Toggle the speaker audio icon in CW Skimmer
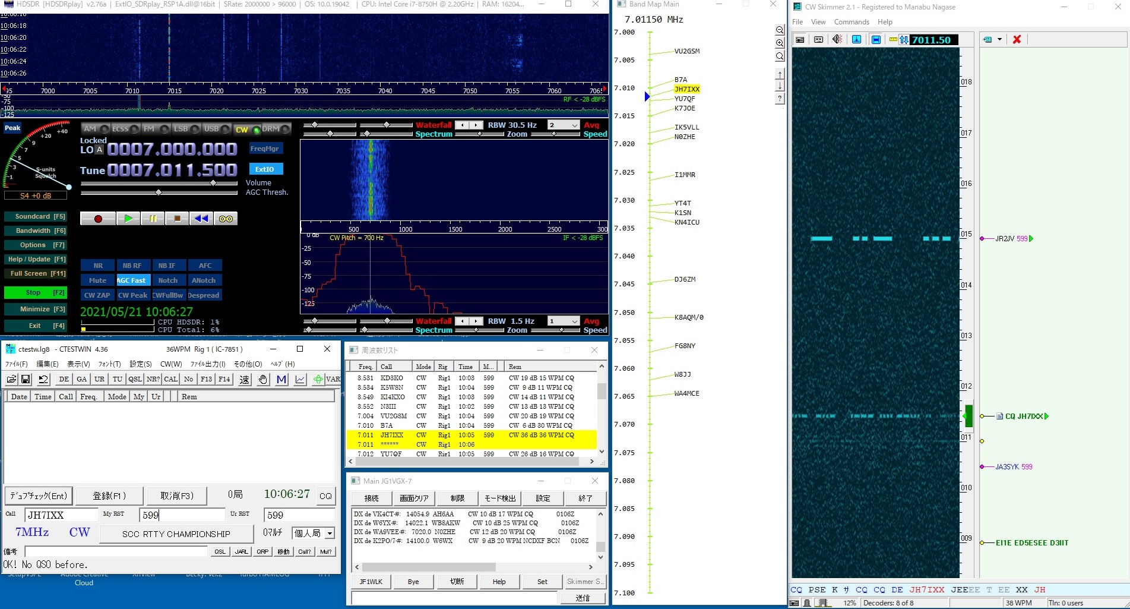 pos(837,40)
